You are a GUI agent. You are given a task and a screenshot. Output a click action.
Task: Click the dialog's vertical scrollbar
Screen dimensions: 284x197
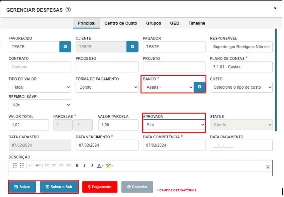coord(276,80)
